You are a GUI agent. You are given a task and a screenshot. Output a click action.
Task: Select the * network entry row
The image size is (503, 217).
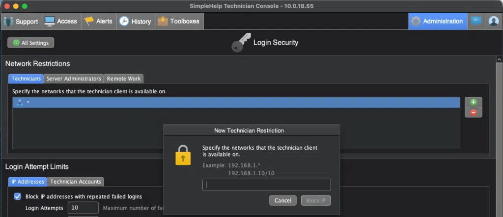tap(236, 103)
